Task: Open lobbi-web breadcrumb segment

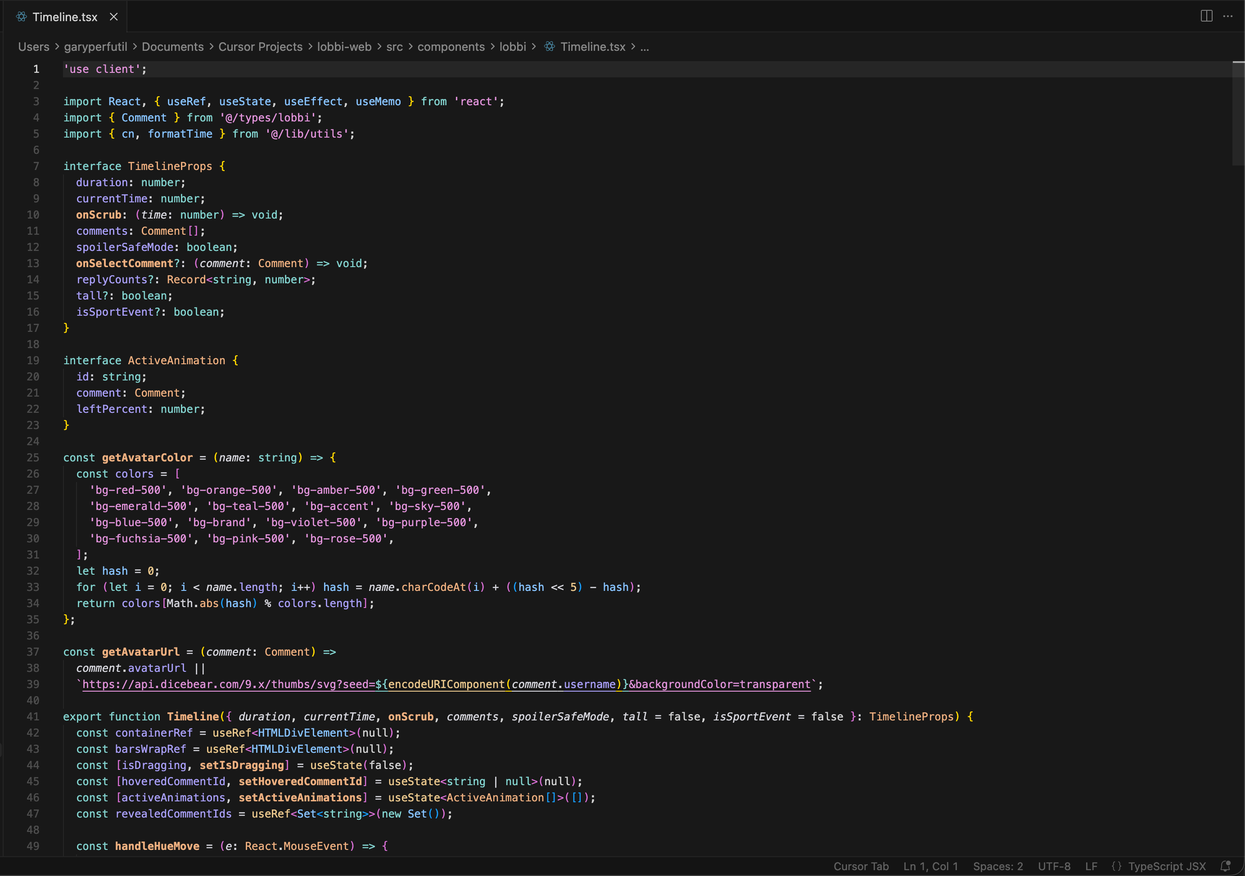Action: pyautogui.click(x=344, y=47)
